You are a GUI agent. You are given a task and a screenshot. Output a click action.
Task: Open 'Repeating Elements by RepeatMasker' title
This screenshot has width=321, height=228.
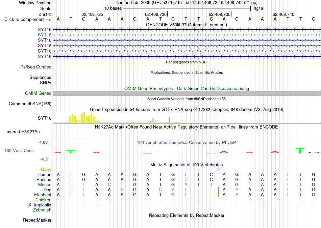(187, 215)
